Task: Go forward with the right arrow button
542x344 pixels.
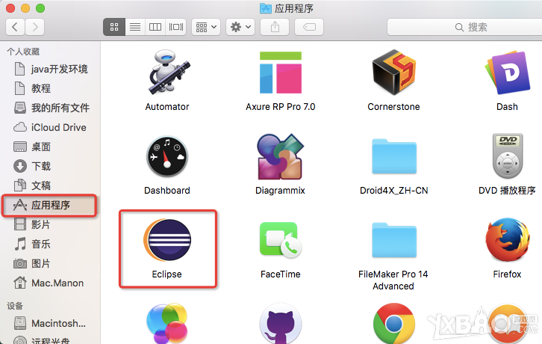Action: 34,27
